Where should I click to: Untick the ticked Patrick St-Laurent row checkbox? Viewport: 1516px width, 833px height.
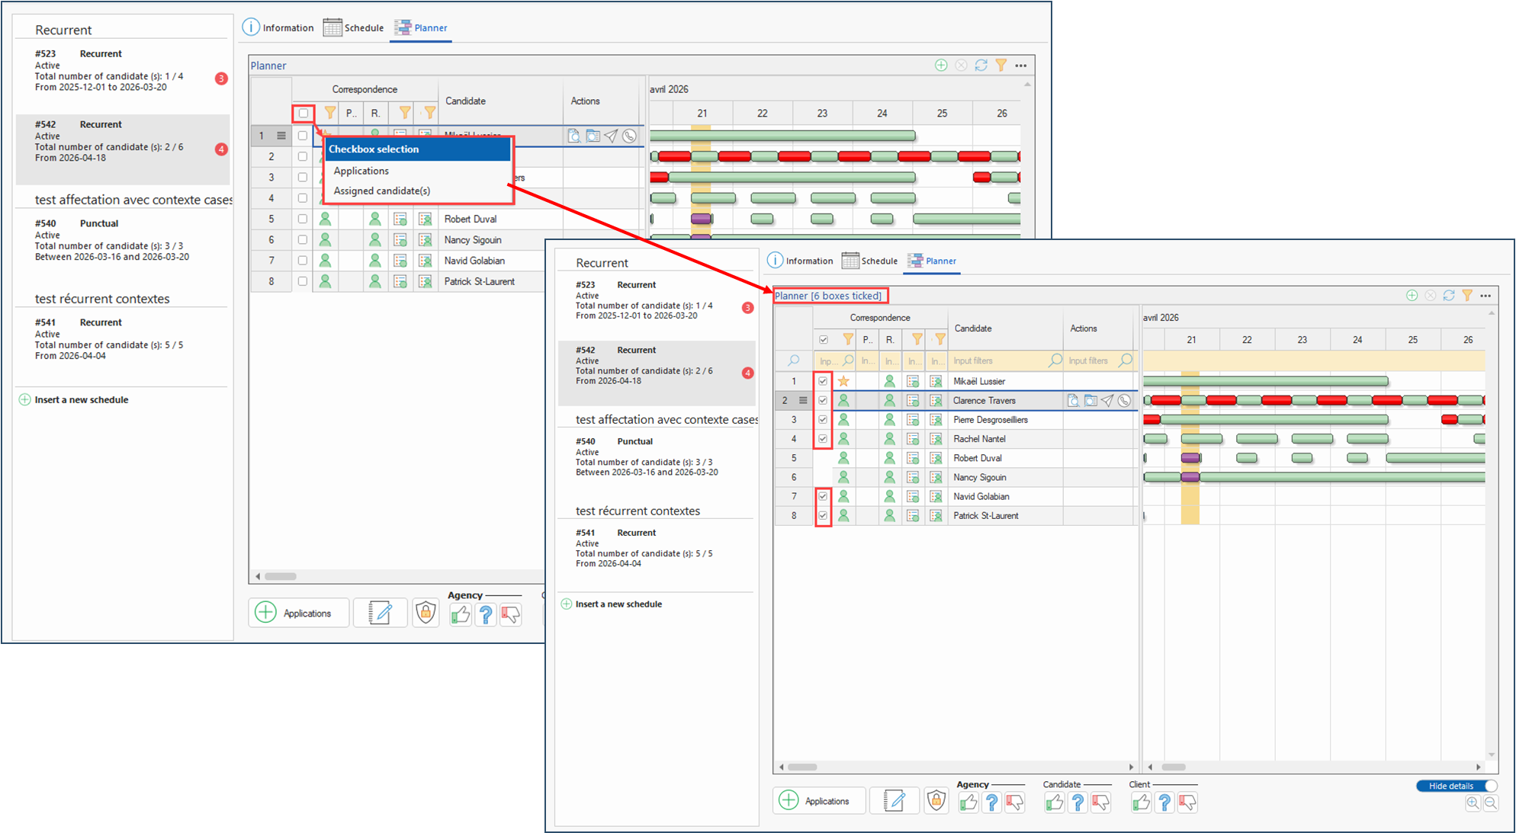click(x=823, y=516)
